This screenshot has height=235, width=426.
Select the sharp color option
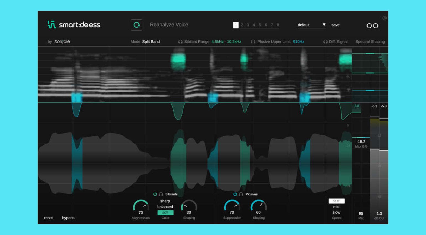pyautogui.click(x=165, y=201)
